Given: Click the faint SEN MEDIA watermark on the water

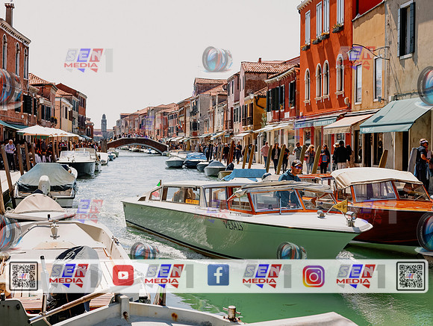Looking at the screenshot, I should click(x=88, y=211).
